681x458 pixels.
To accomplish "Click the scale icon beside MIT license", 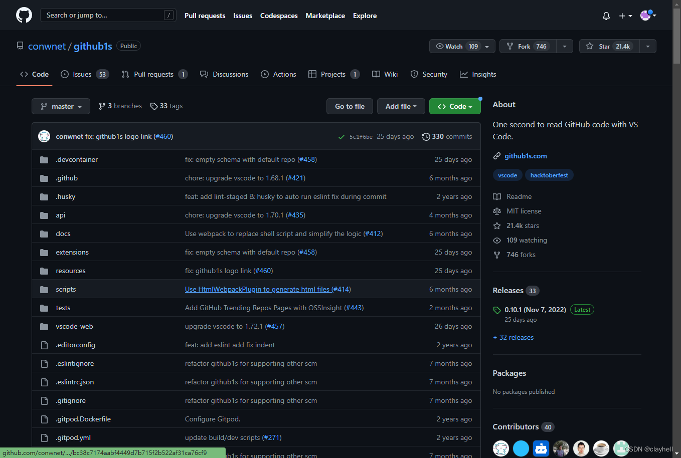I will tap(497, 211).
